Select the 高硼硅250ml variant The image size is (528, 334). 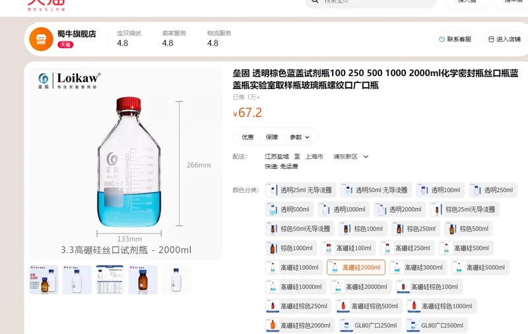[407, 248]
